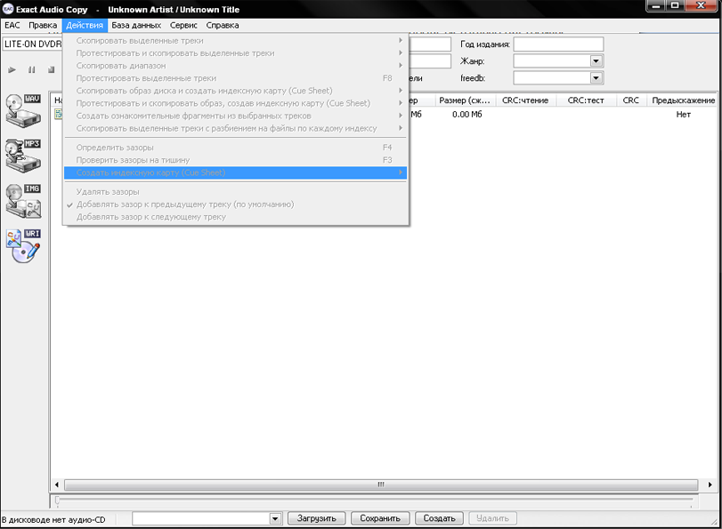Viewport: 722px width, 529px height.
Task: Click the horizontal scrollbar thumb
Action: pyautogui.click(x=381, y=485)
